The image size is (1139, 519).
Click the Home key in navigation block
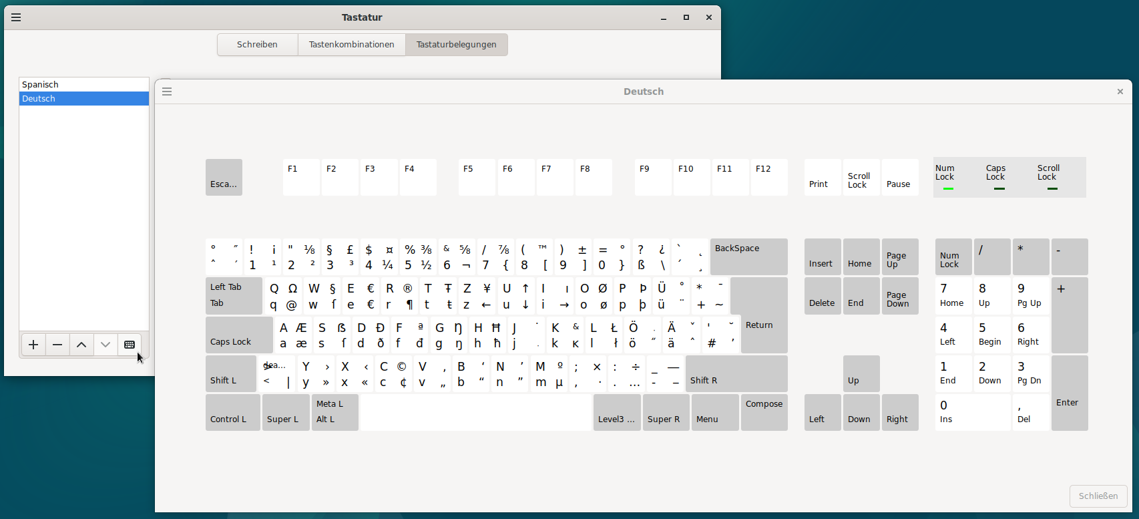tap(861, 256)
